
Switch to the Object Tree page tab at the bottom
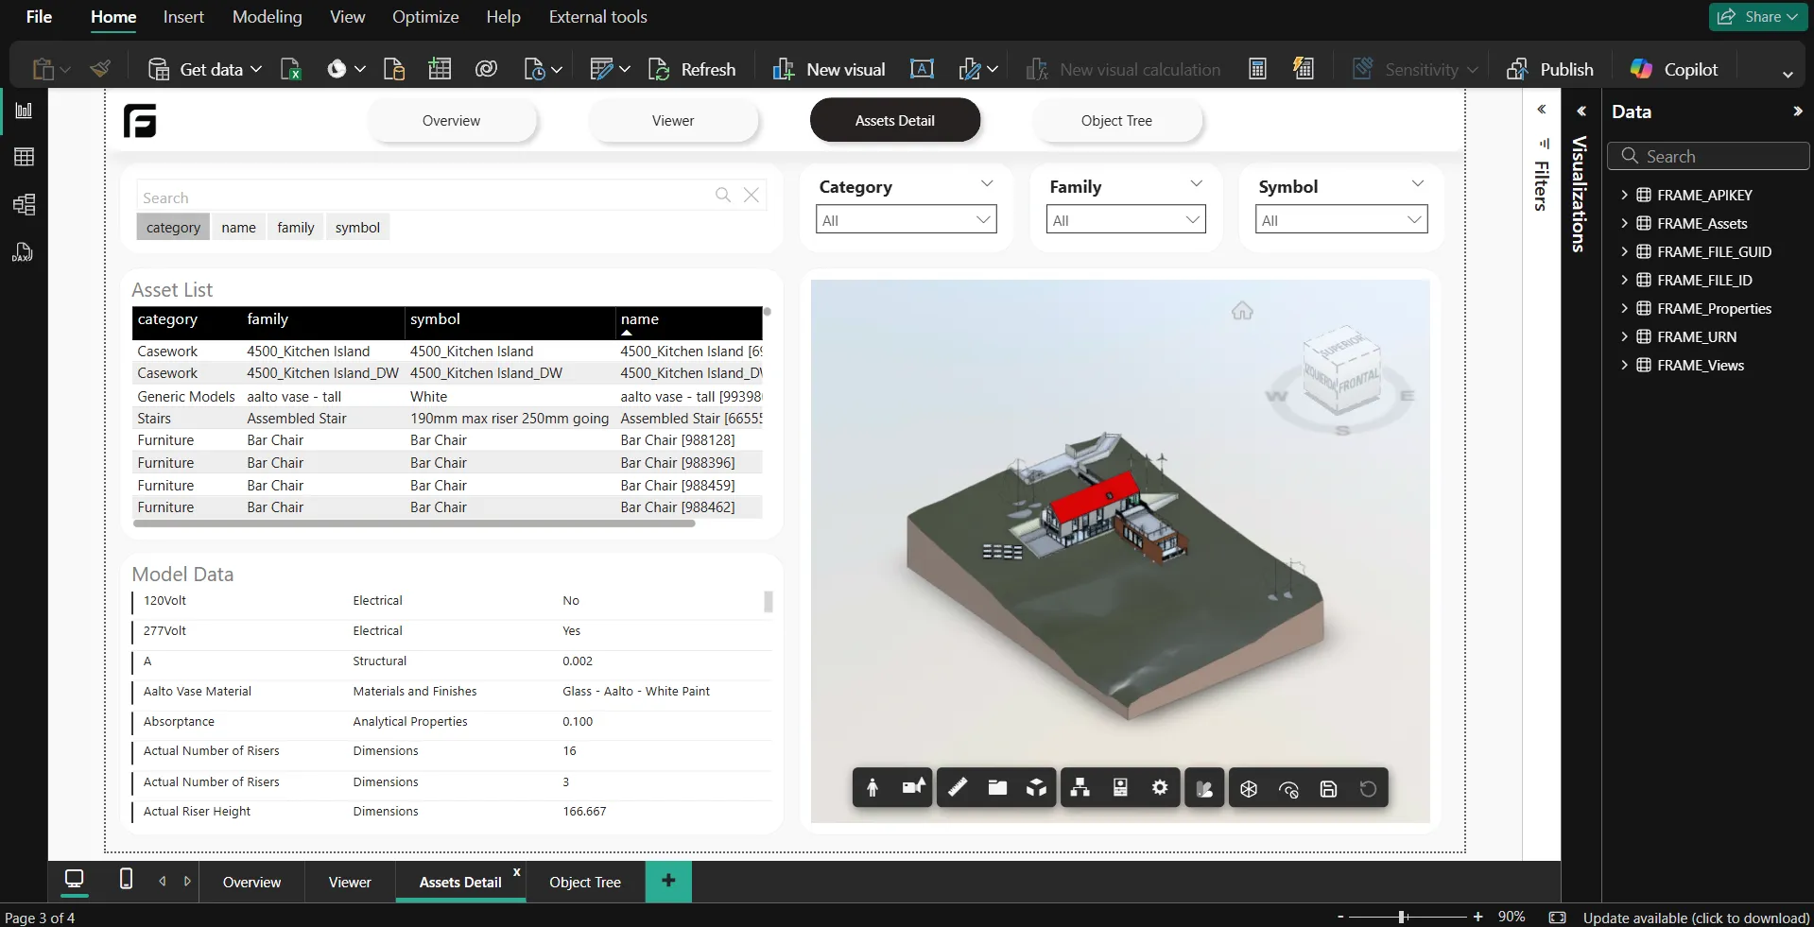(x=585, y=882)
